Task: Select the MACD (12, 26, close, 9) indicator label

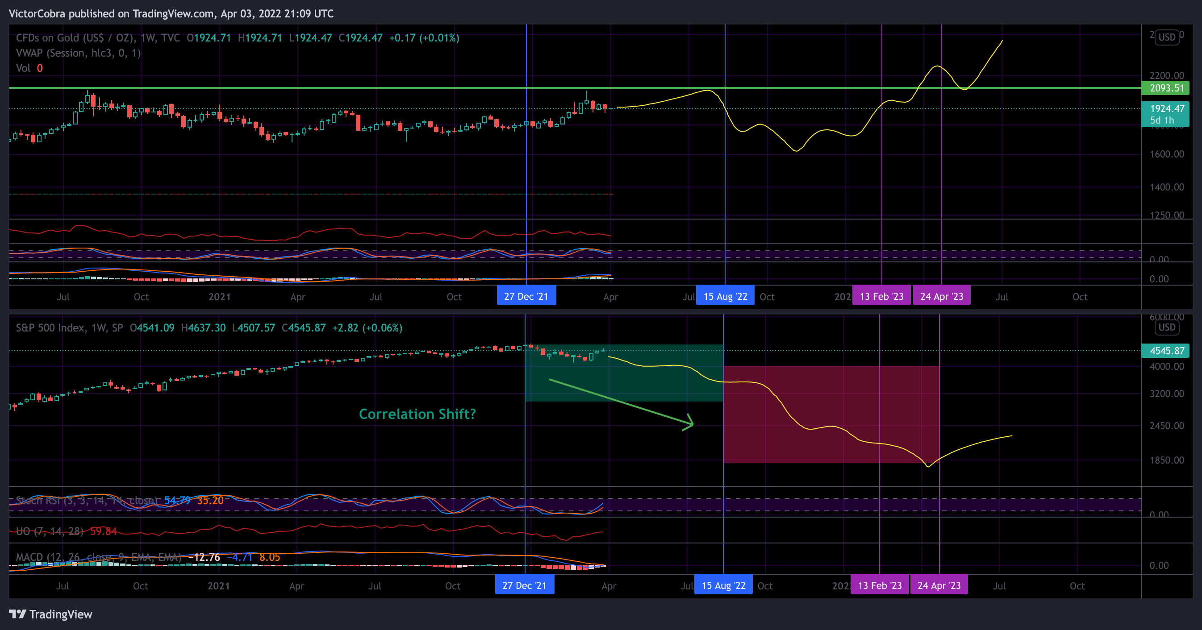Action: (x=99, y=557)
